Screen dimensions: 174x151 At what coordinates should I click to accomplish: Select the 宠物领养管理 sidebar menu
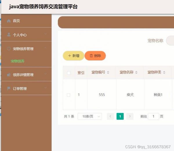click(26, 48)
